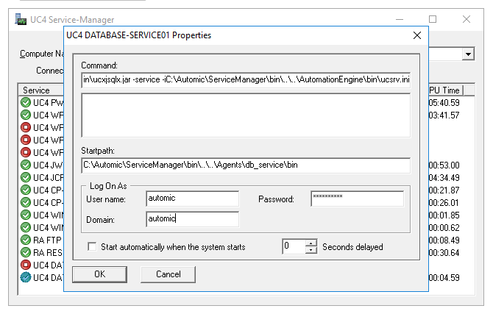Open the Computer Name dropdown arrow
Image resolution: width=493 pixels, height=314 pixels.
pos(468,54)
